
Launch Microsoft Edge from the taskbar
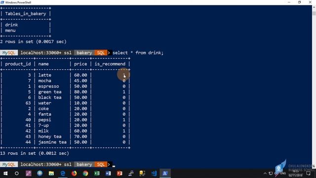pyautogui.click(x=63, y=174)
